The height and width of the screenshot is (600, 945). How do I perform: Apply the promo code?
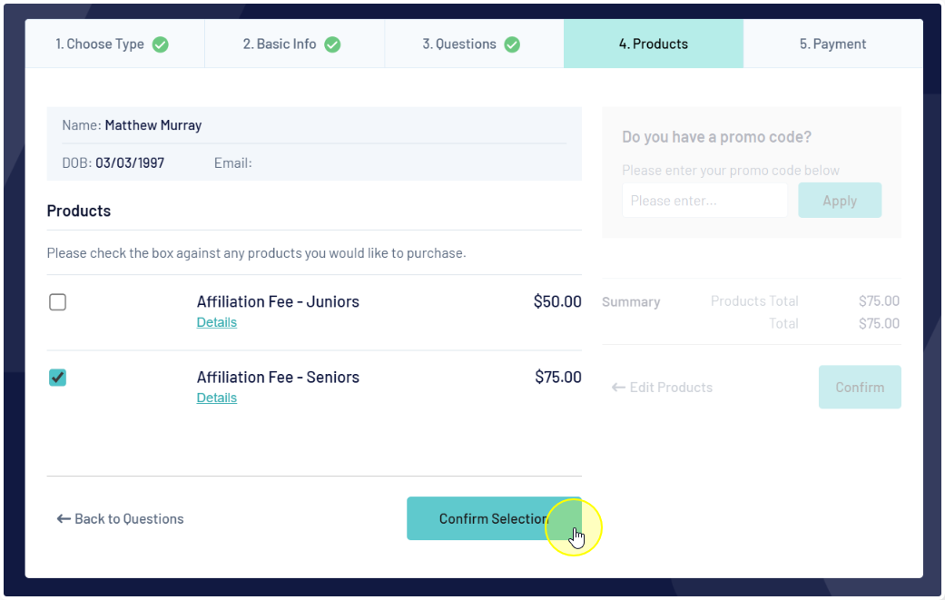click(x=840, y=201)
